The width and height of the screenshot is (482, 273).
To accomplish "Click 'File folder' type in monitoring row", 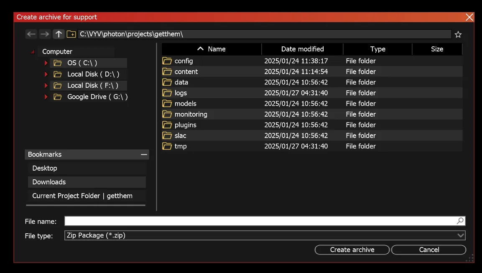I will pyautogui.click(x=361, y=115).
